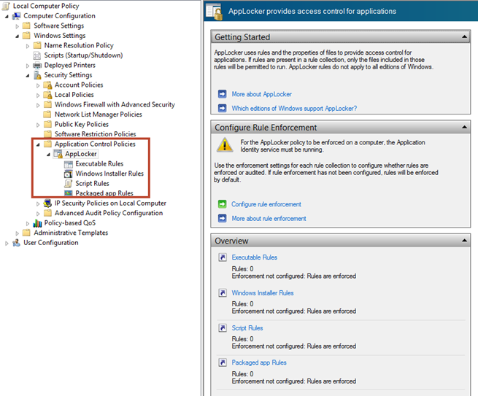Collapse the Configure Rule Enforcement section
This screenshot has height=396, width=478.
[465, 127]
